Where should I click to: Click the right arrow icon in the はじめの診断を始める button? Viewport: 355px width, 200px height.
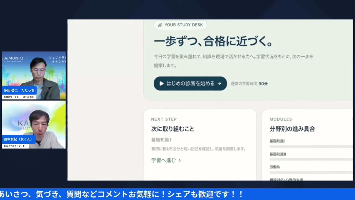(x=219, y=83)
